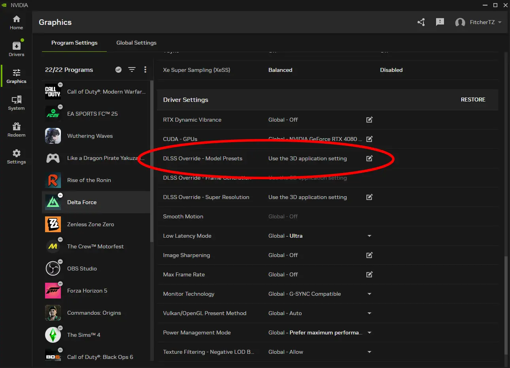Screen dimensions: 510x368
Task: Click the Commandos: Origins game thumbnail
Action: coord(53,313)
